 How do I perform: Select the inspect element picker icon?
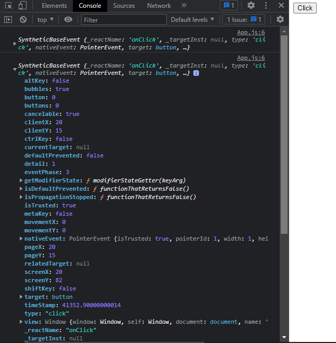[8, 6]
